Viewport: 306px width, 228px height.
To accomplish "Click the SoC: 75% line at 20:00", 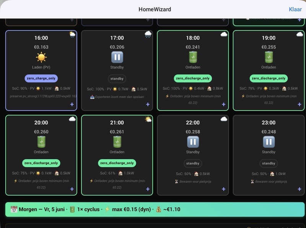I will click(41, 173).
